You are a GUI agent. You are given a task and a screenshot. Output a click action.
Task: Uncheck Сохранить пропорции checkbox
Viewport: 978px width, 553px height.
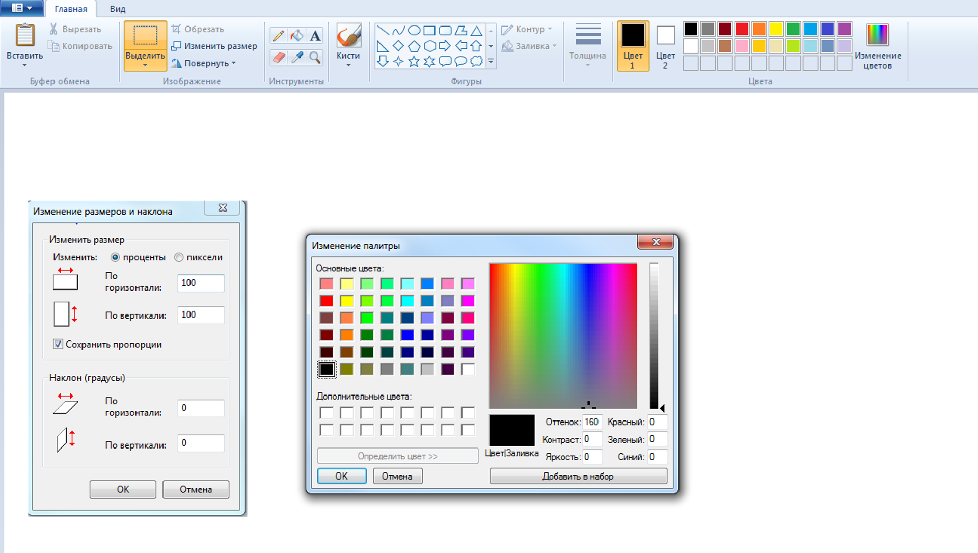coord(58,344)
